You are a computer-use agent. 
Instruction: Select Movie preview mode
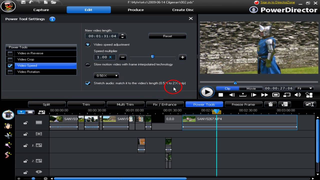[251, 88]
